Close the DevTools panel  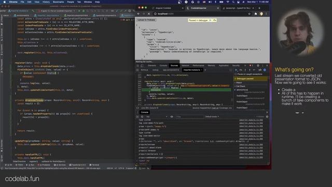point(267,66)
